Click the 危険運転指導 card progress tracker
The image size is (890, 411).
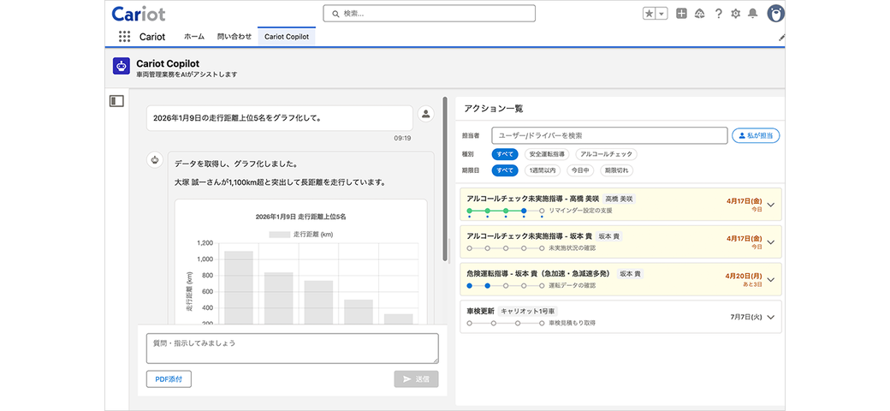(505, 285)
